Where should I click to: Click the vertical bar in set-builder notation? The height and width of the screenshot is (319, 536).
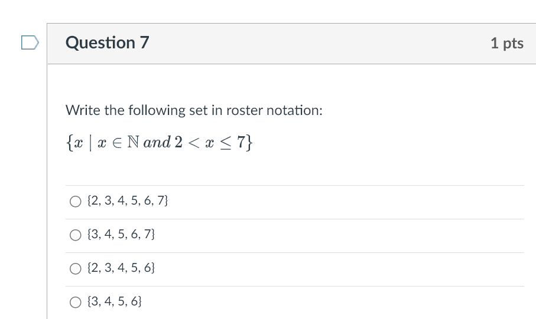point(90,143)
